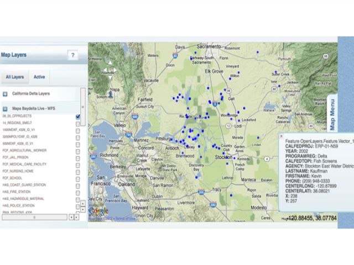This screenshot has height=265, width=354.
Task: Pan the map east with right arrow
Action: coord(115,70)
